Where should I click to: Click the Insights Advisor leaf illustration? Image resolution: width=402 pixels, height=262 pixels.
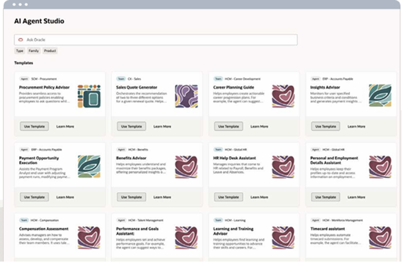click(380, 96)
